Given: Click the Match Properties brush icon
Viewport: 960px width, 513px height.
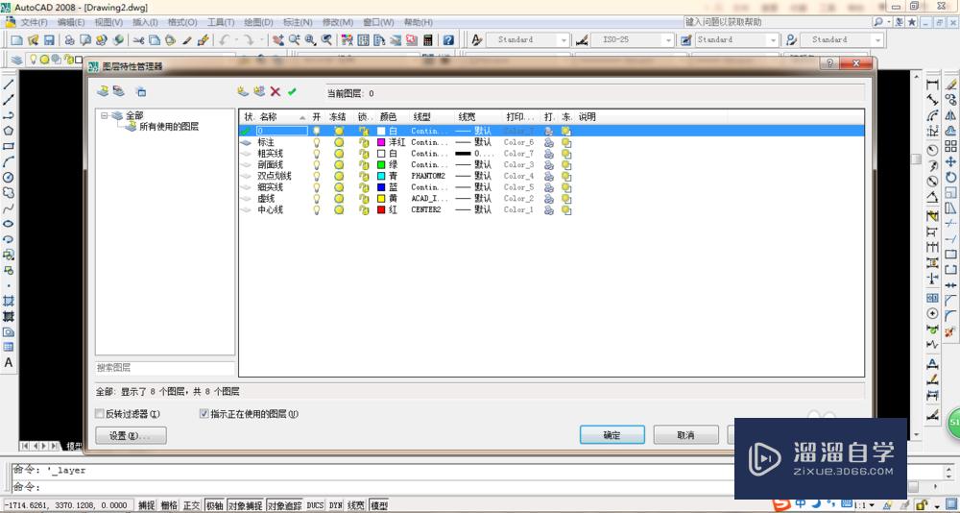Looking at the screenshot, I should coord(204,39).
